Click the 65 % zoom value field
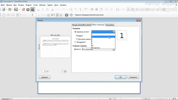178x100 pixels. (53, 15)
